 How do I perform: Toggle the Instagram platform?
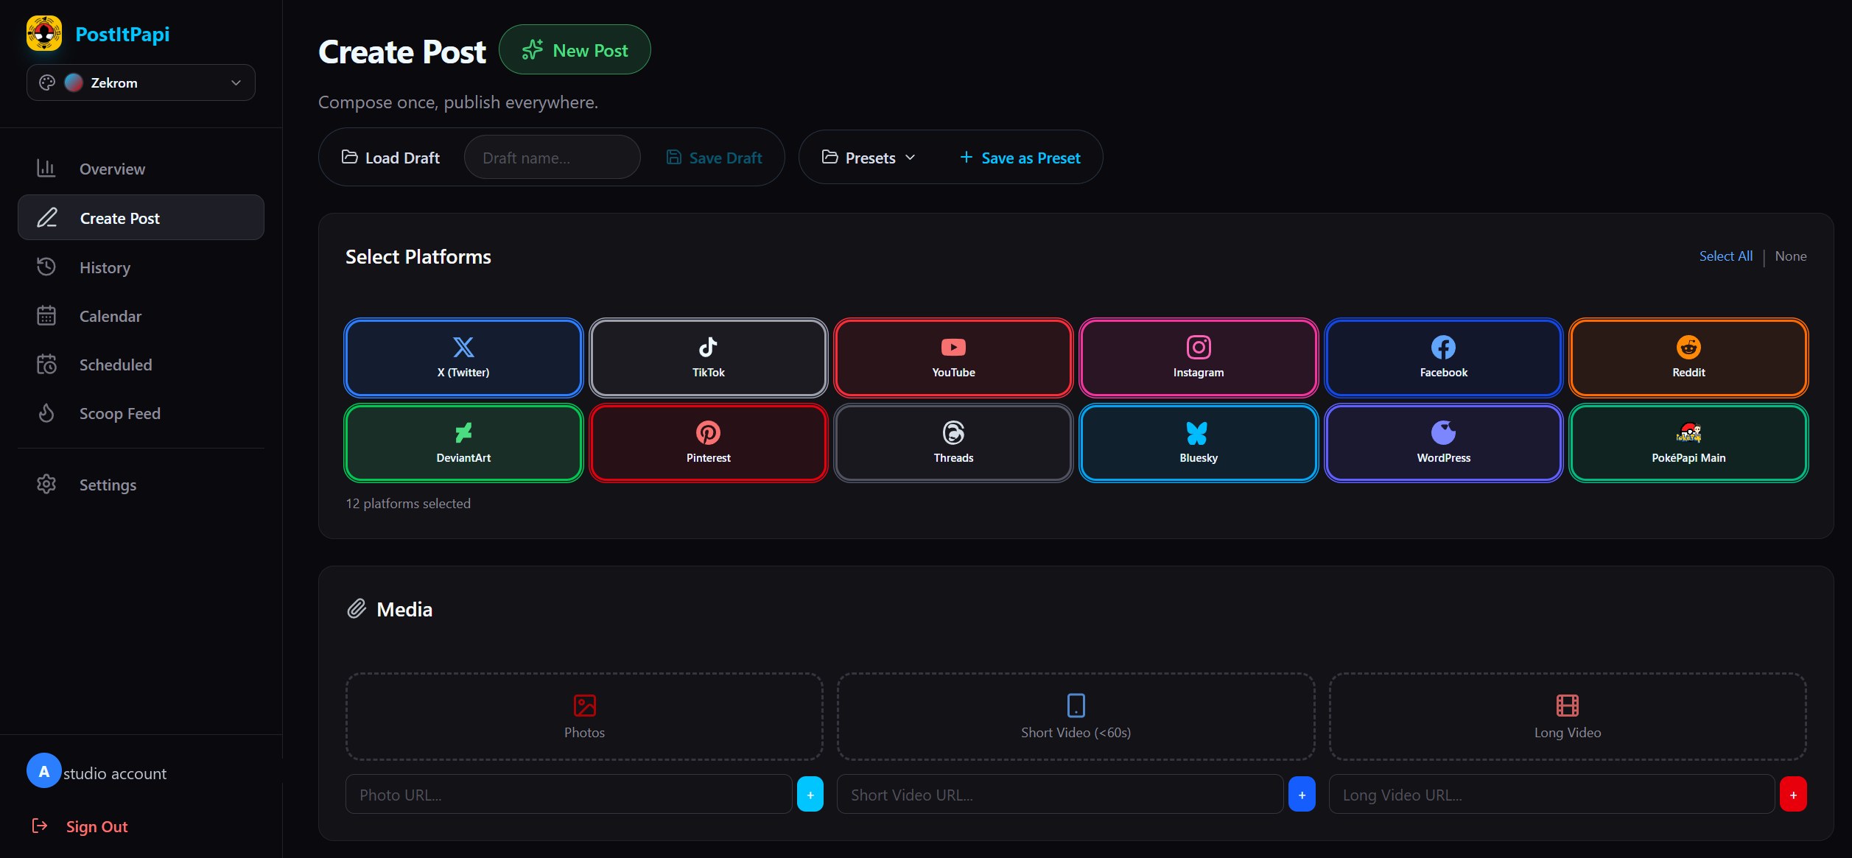tap(1199, 358)
